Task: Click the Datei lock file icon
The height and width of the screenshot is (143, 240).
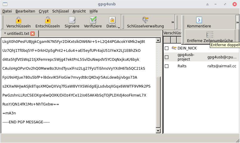Action: pos(112,20)
